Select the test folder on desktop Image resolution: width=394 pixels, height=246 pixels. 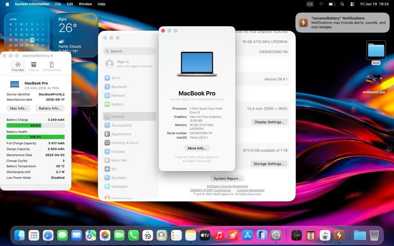point(376,53)
